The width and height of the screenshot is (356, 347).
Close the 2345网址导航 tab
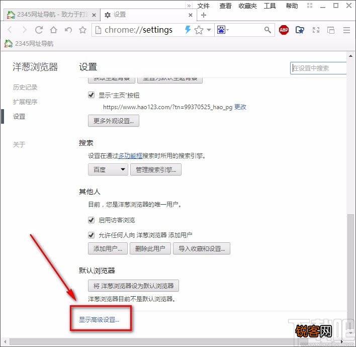[x=94, y=15]
